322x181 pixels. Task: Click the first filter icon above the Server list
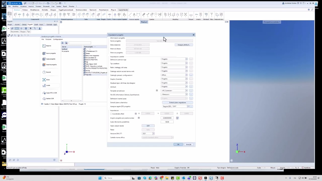(x=63, y=43)
